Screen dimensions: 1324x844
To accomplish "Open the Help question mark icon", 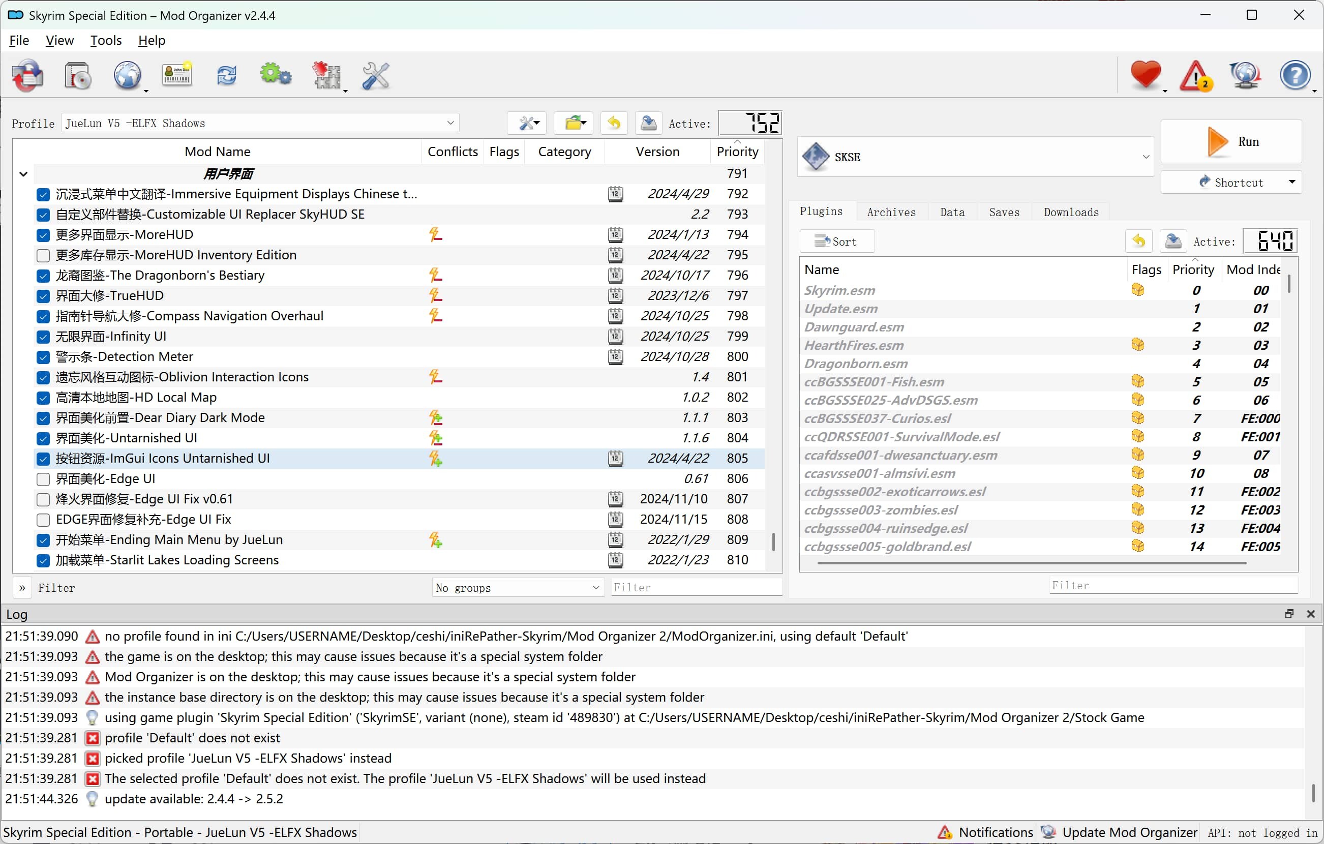I will [x=1296, y=75].
